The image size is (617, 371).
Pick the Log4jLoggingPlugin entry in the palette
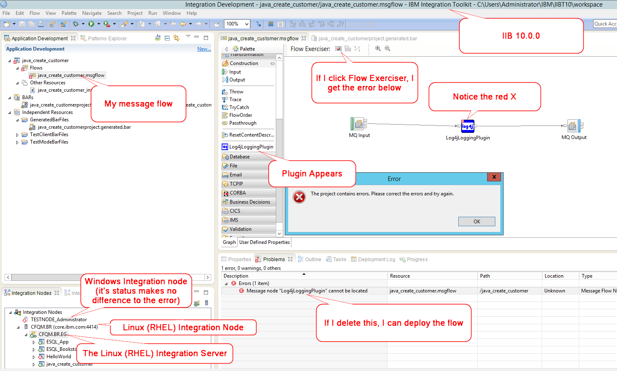247,147
